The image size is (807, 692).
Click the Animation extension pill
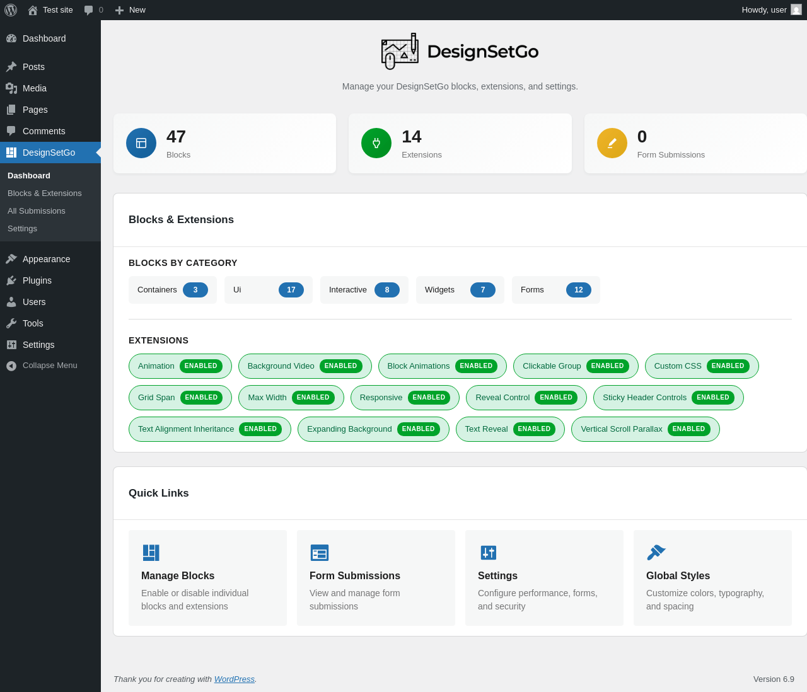180,366
